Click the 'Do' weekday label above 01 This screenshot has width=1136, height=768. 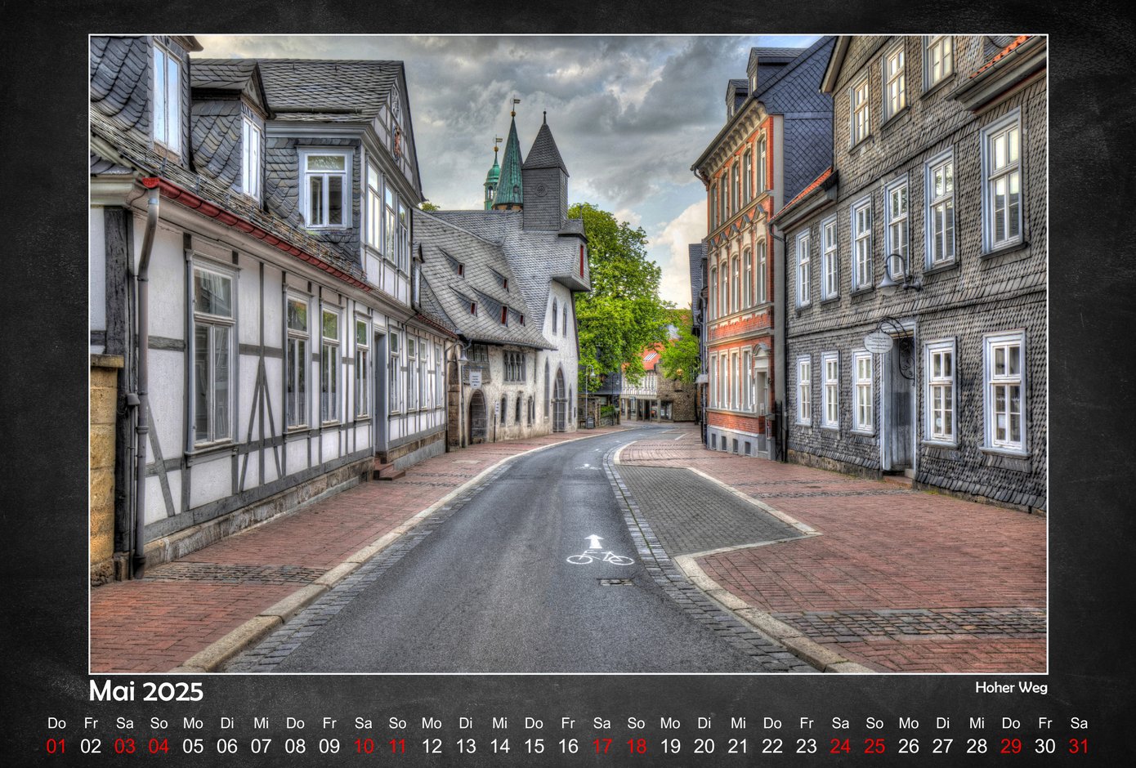[x=56, y=723]
